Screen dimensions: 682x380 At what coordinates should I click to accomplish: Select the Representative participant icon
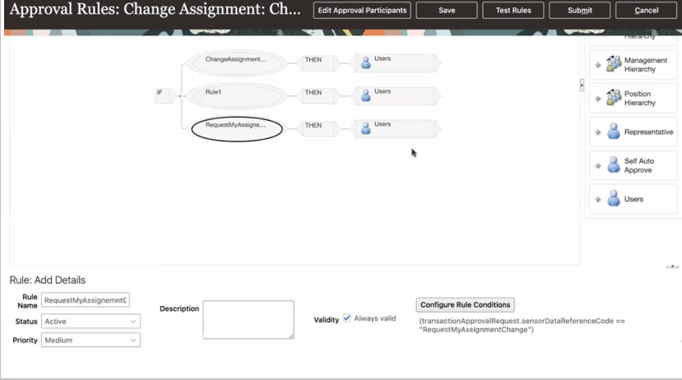pyautogui.click(x=614, y=131)
